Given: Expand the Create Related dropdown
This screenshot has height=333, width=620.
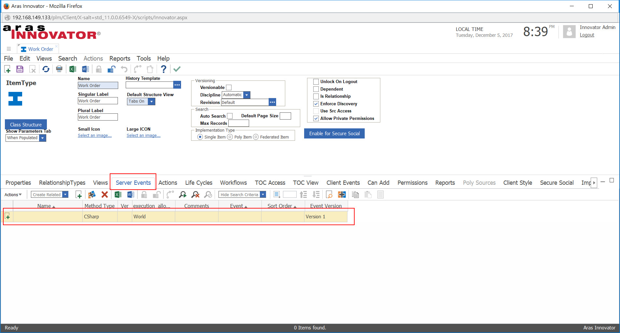Looking at the screenshot, I should (65, 195).
